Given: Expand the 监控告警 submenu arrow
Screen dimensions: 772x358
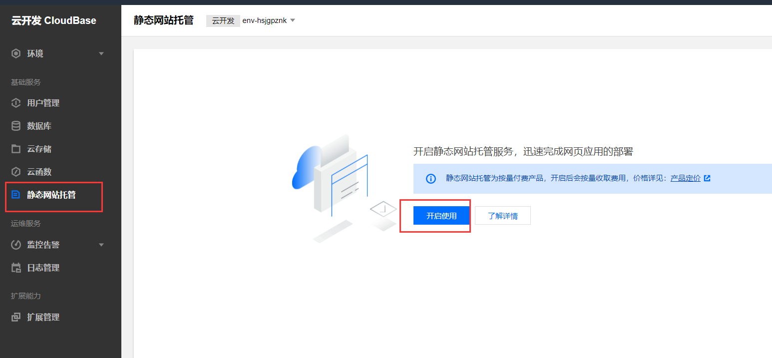Looking at the screenshot, I should (101, 245).
